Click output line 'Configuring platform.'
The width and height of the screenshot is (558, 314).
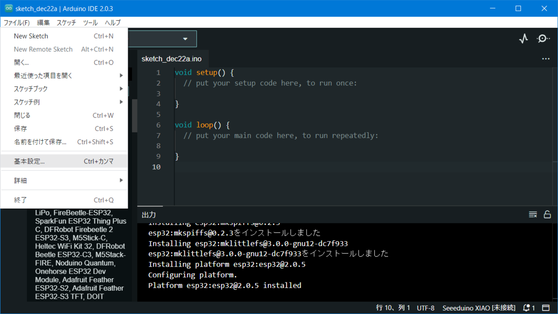tap(193, 275)
